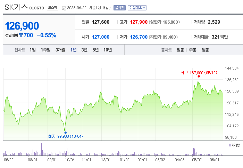243x168 pixels.
Task: Click the SK가스 stock name title
Action: [16, 7]
